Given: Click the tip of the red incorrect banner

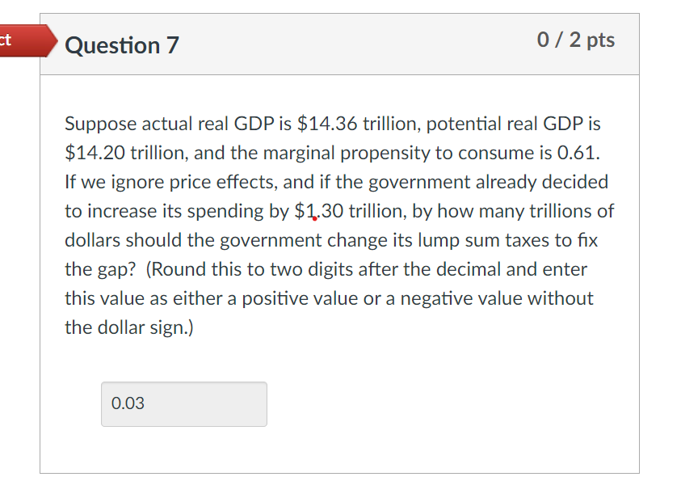Looking at the screenshot, I should point(55,41).
